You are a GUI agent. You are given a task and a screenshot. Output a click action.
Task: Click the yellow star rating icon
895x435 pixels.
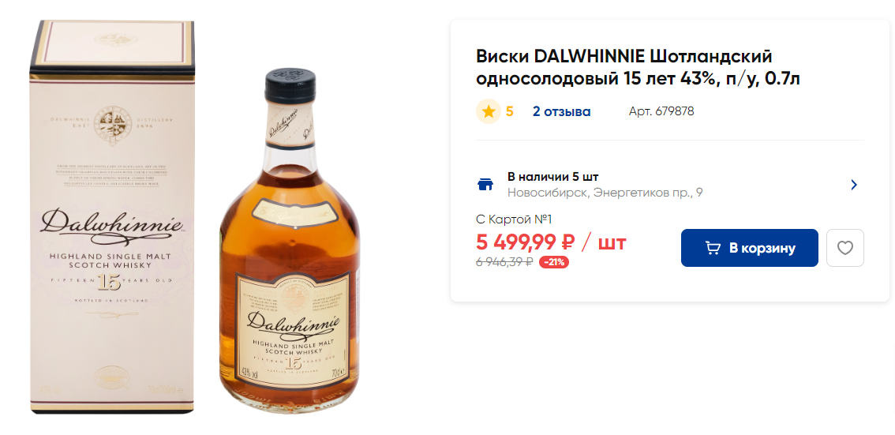point(489,111)
